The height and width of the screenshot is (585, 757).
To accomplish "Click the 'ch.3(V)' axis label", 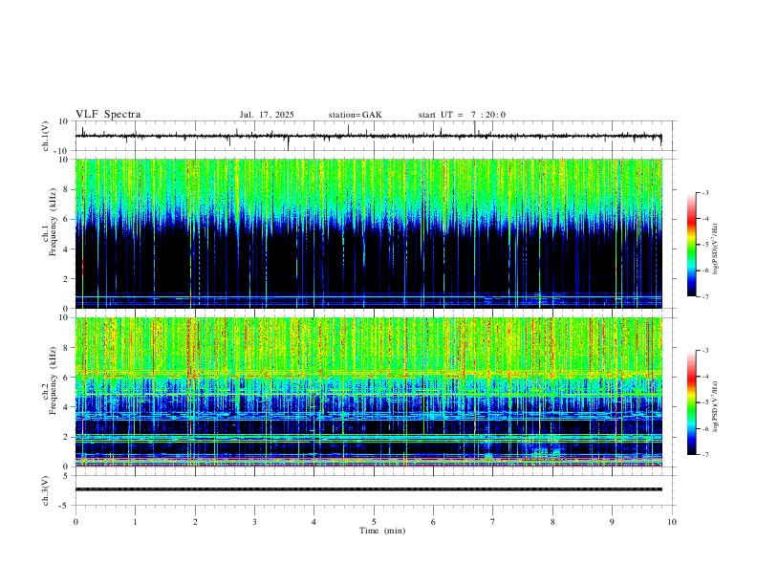I will click(47, 490).
